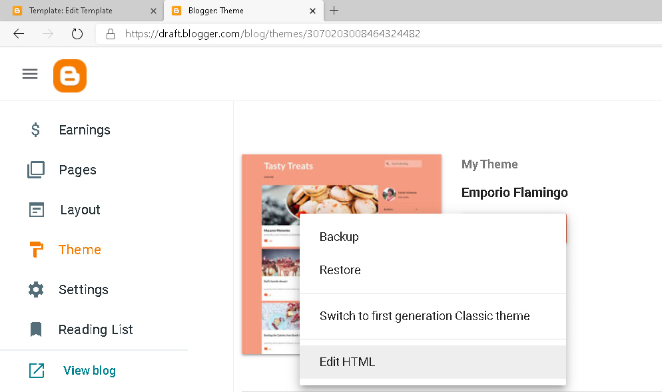Open Settings using the gear icon
This screenshot has width=662, height=392.
point(35,290)
